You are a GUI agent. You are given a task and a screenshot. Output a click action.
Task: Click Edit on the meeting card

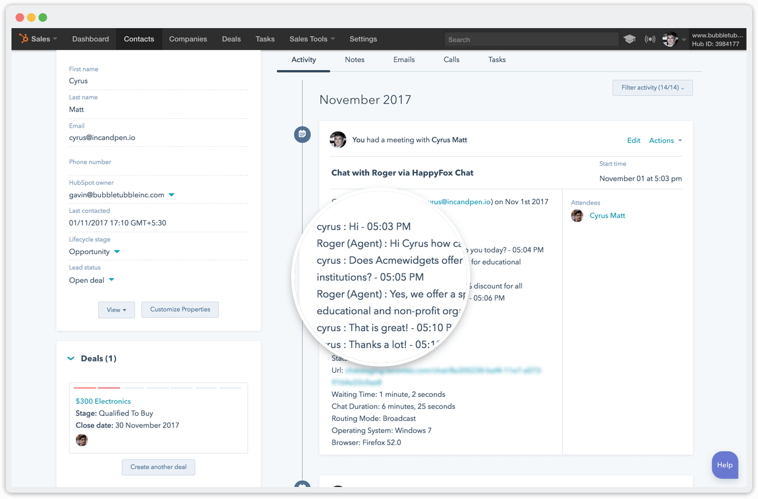[633, 141]
